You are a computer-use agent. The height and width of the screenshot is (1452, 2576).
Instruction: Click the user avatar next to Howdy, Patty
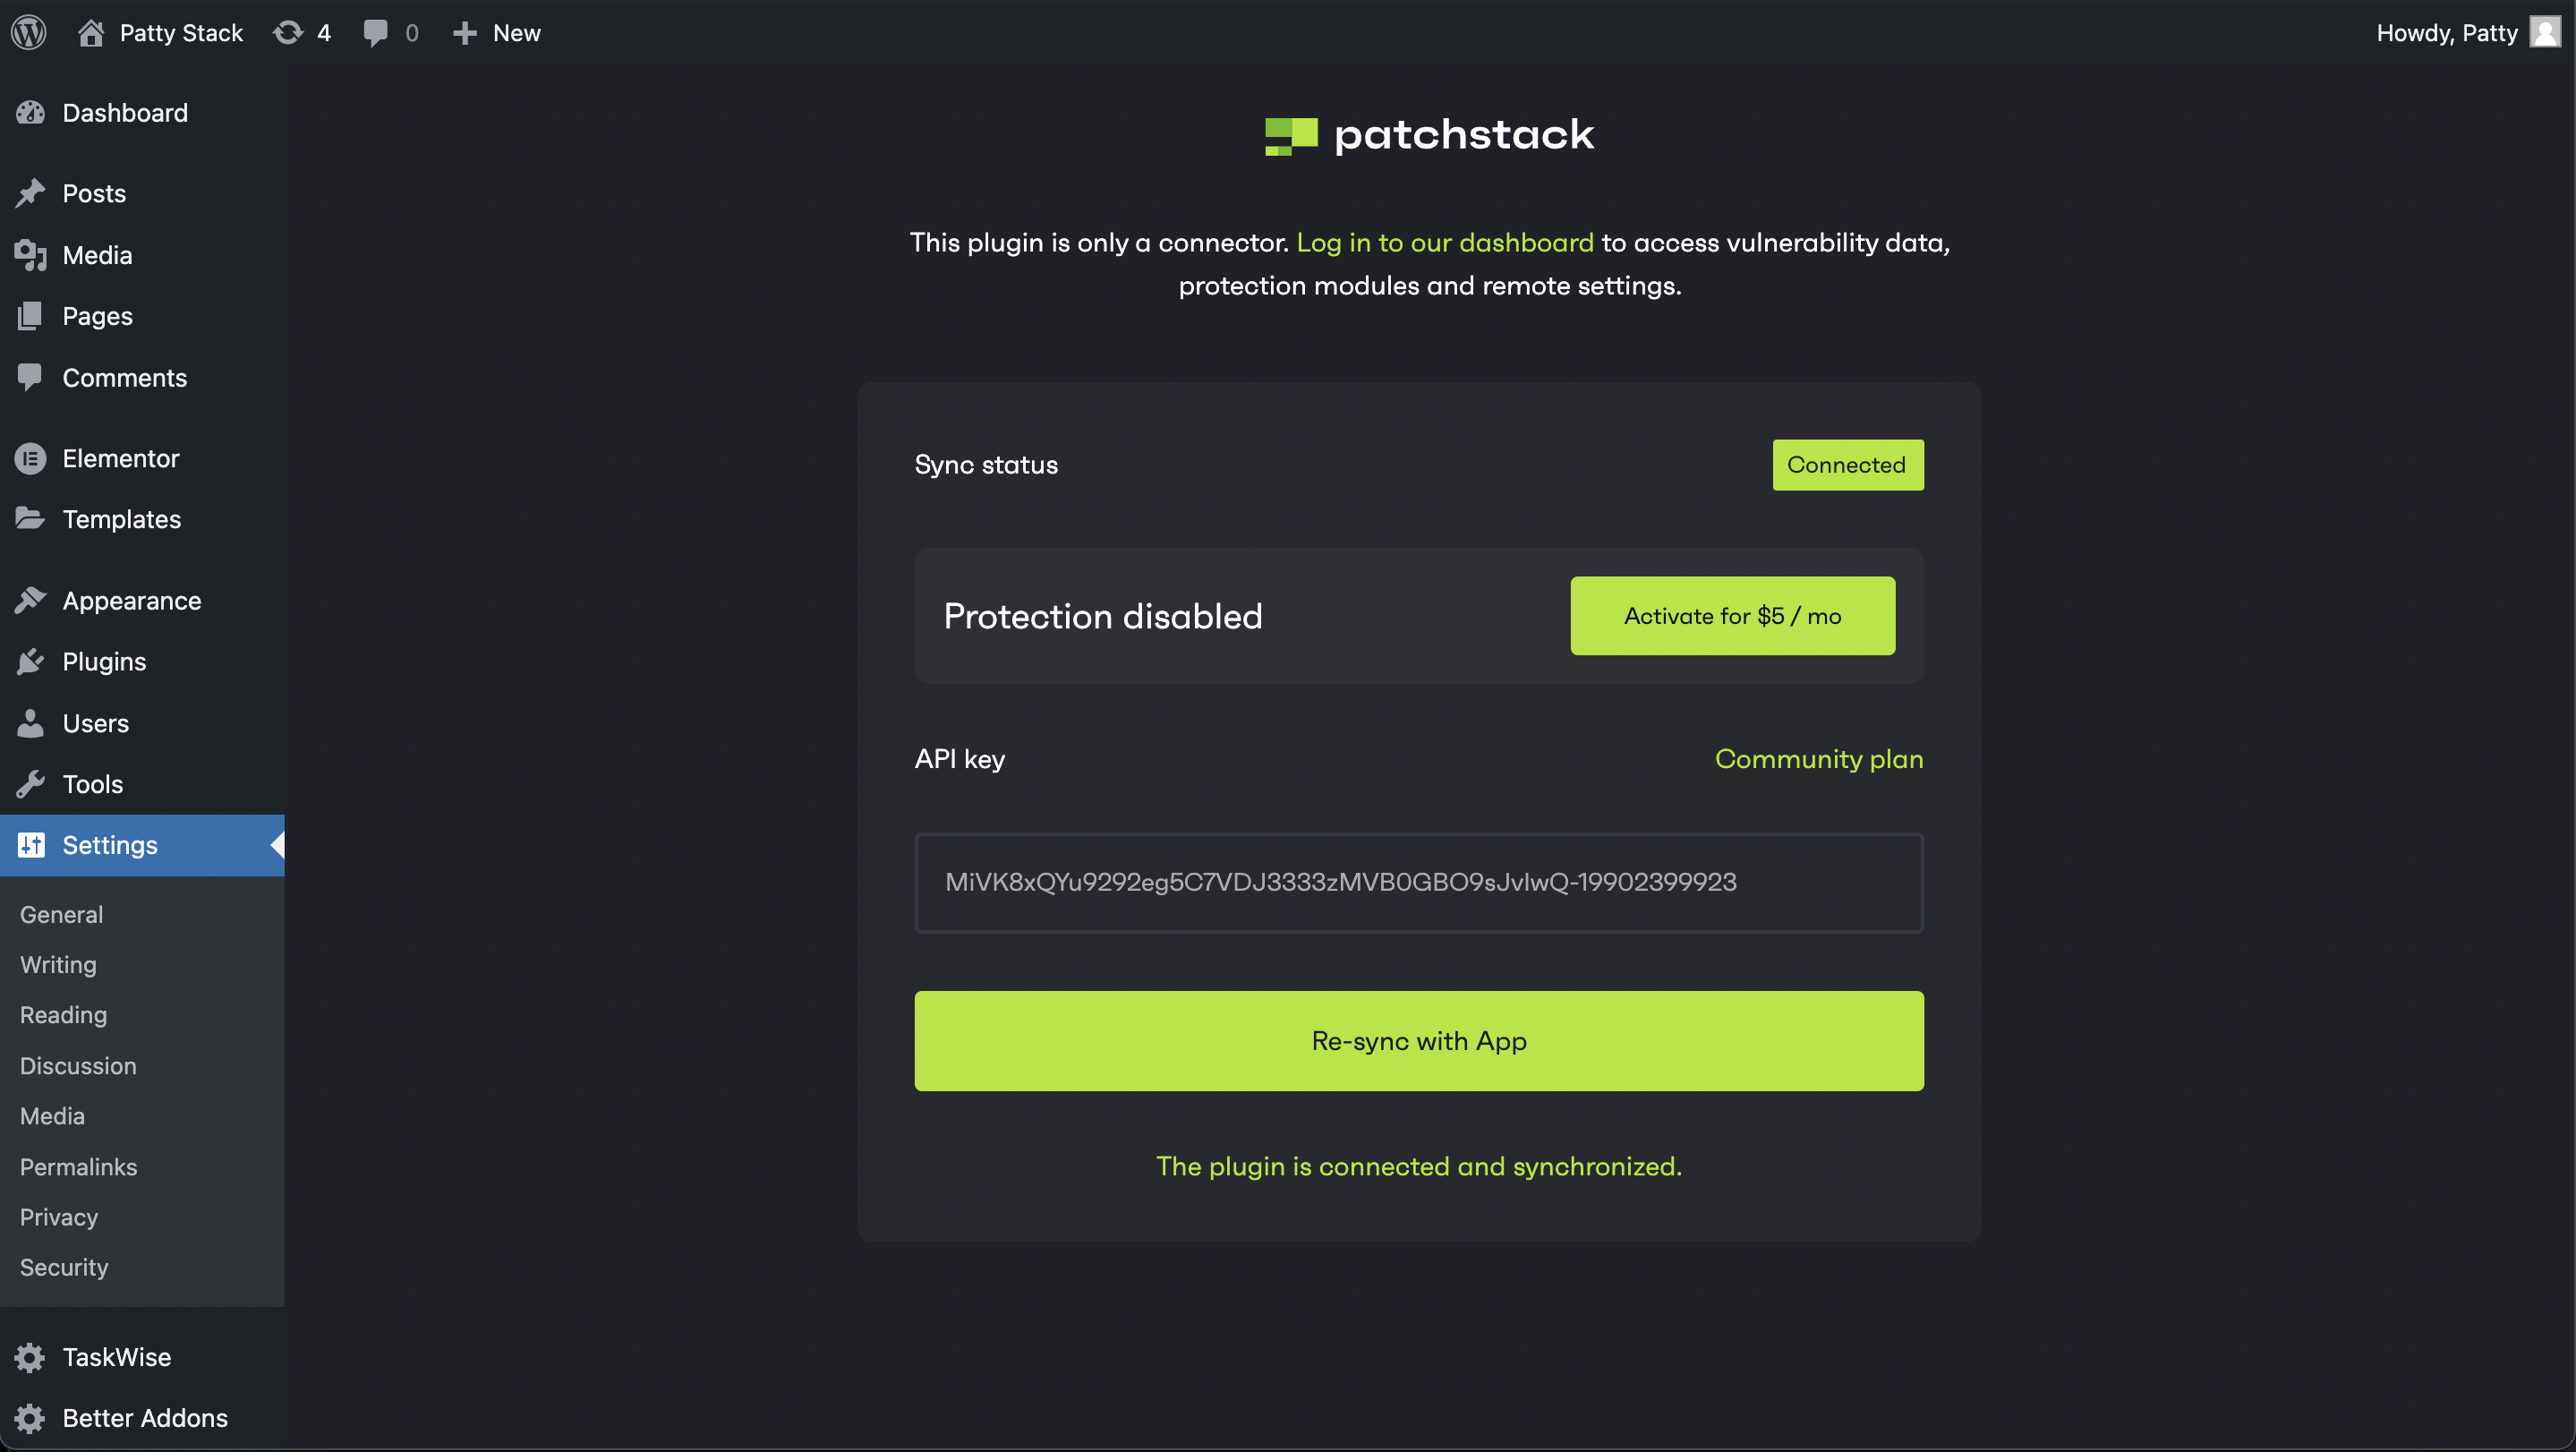pos(2544,33)
